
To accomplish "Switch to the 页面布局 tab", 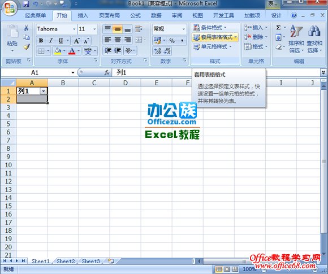I will (x=109, y=15).
